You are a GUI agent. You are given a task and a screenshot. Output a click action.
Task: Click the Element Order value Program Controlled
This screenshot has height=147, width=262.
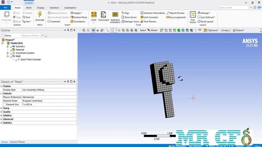pos(49,101)
